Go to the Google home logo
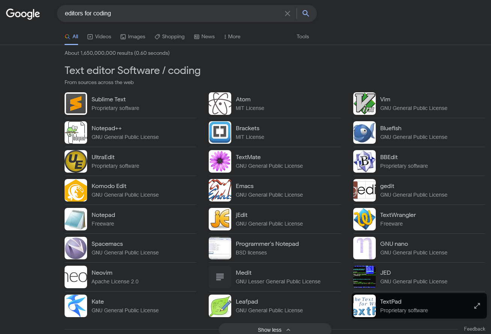 point(23,14)
